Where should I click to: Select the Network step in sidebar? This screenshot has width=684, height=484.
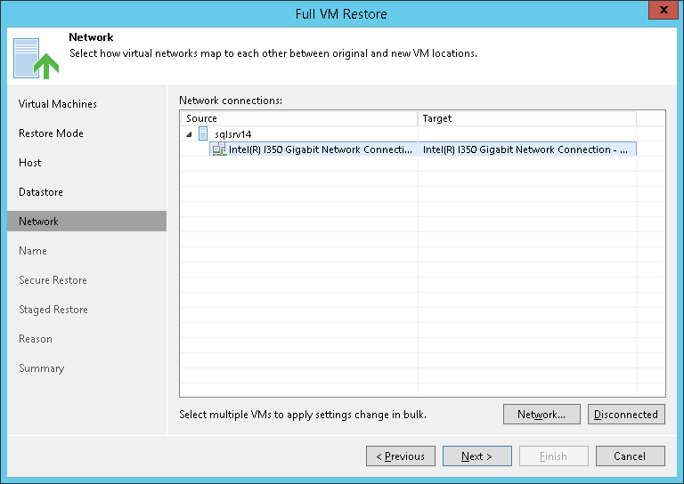tap(38, 222)
